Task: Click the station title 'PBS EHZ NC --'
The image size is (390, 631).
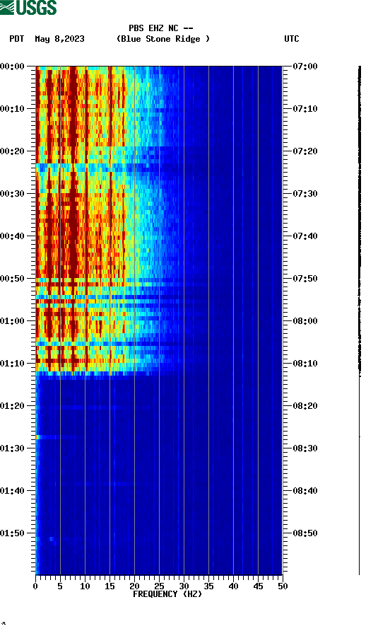Action: tap(161, 28)
